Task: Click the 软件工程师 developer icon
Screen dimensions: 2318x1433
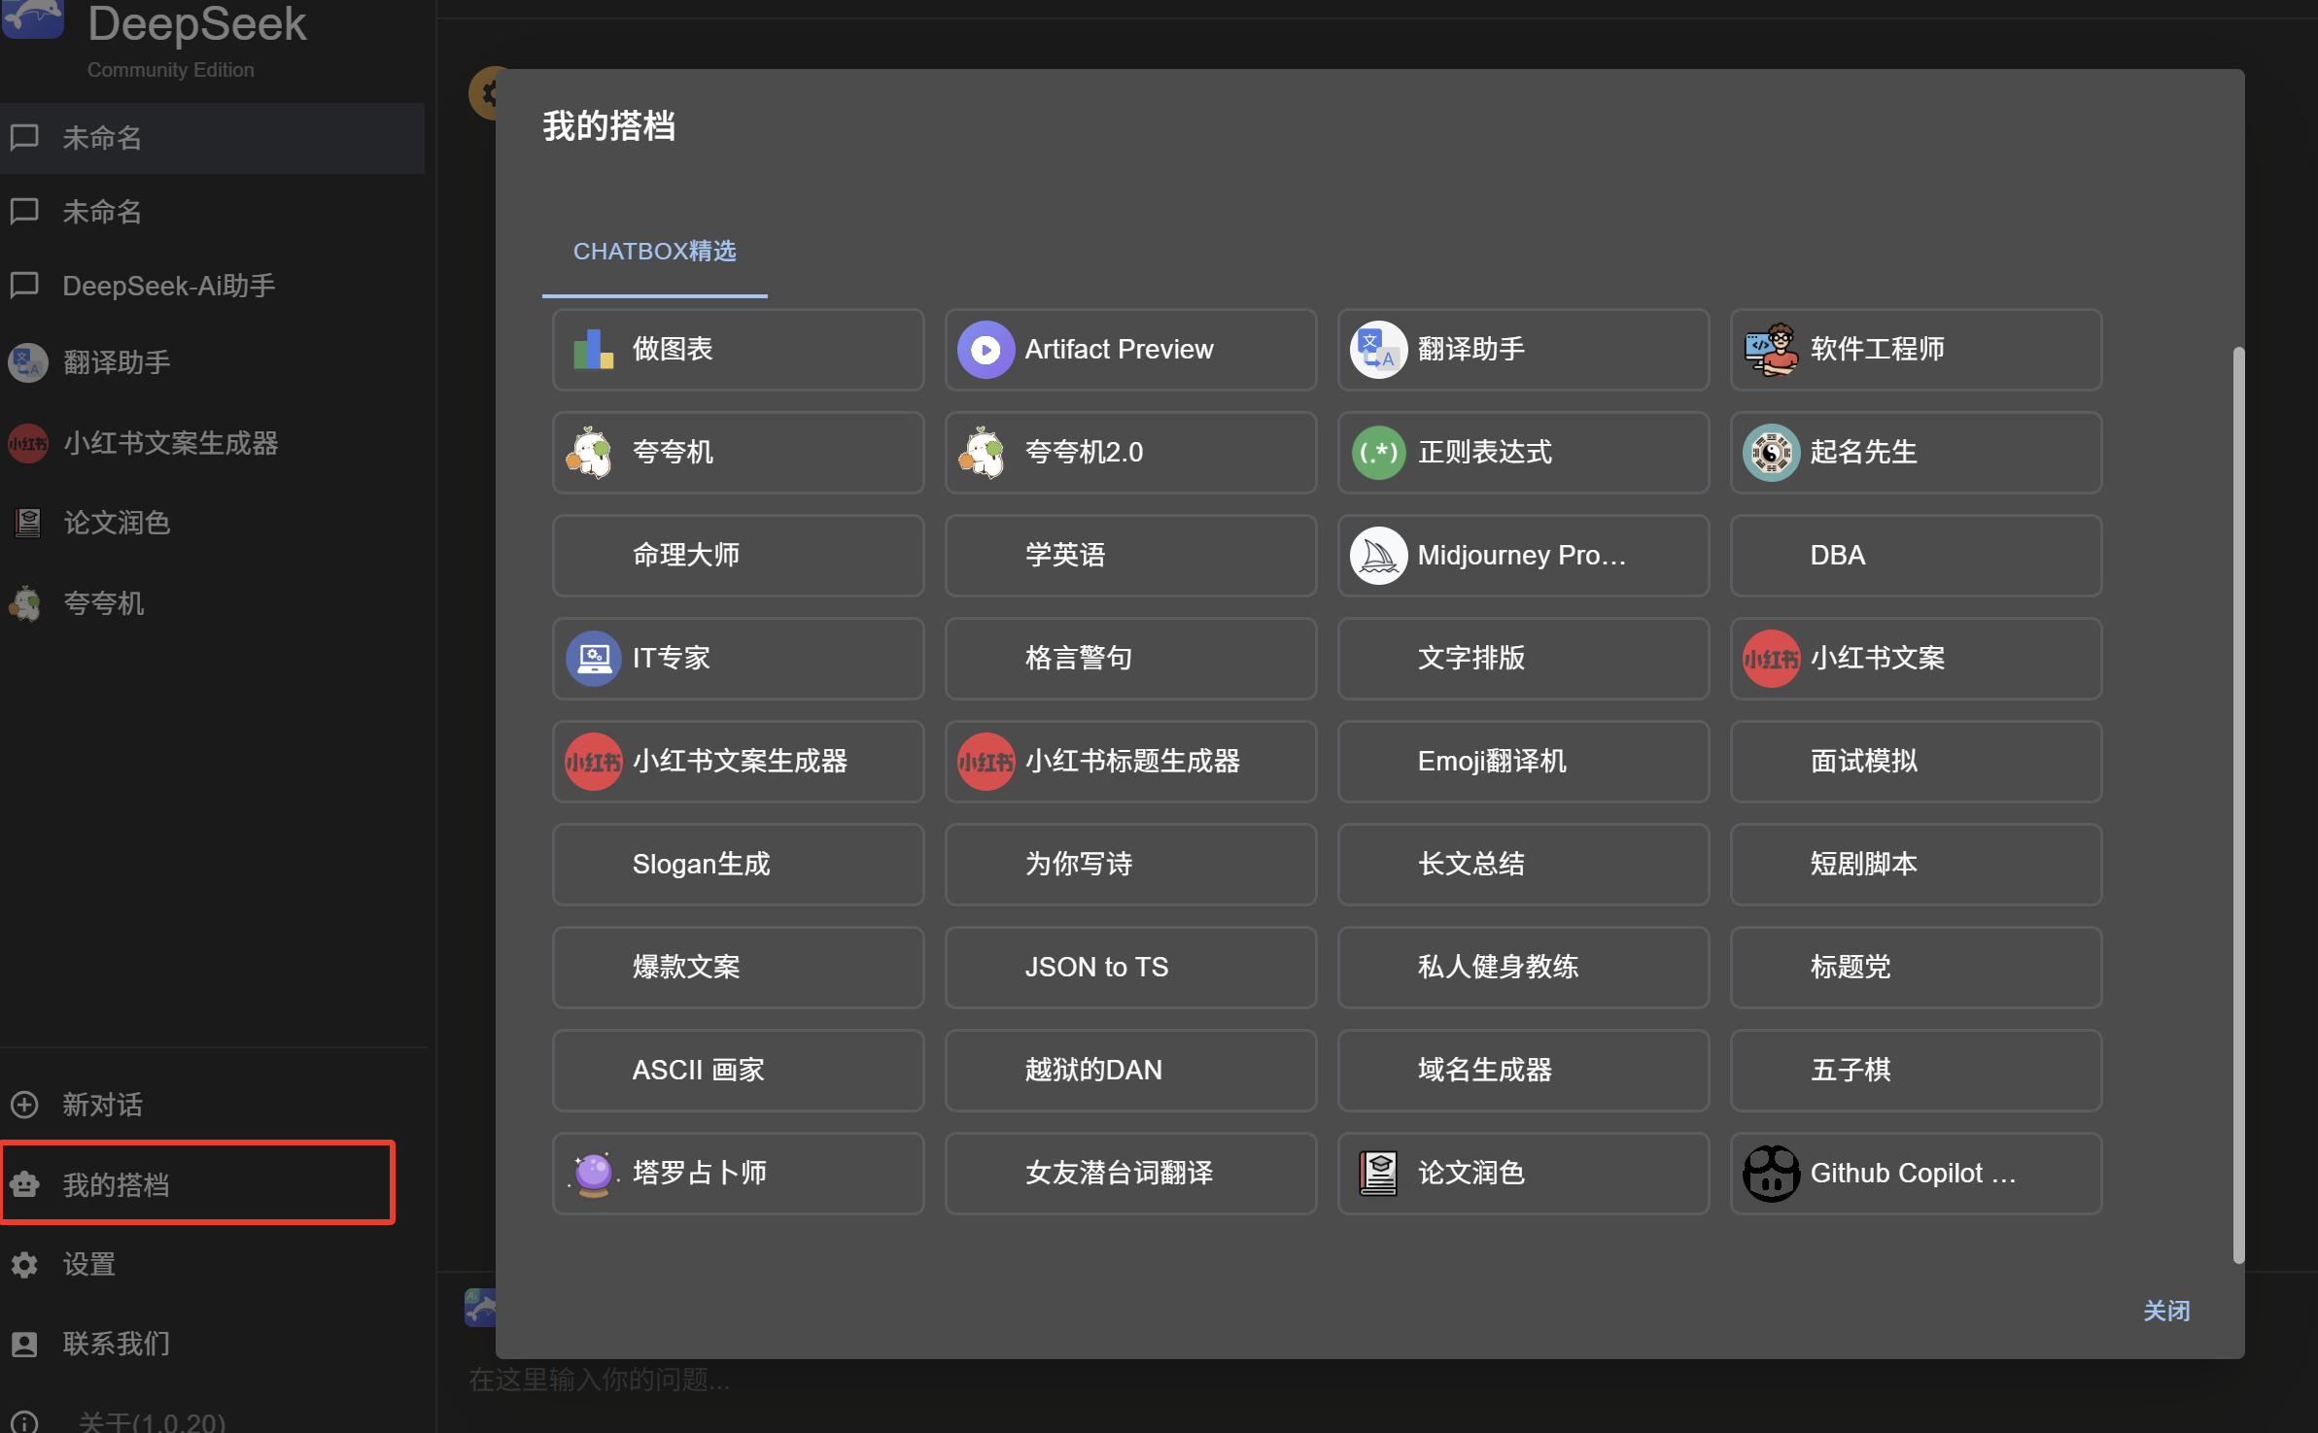Action: click(1771, 350)
